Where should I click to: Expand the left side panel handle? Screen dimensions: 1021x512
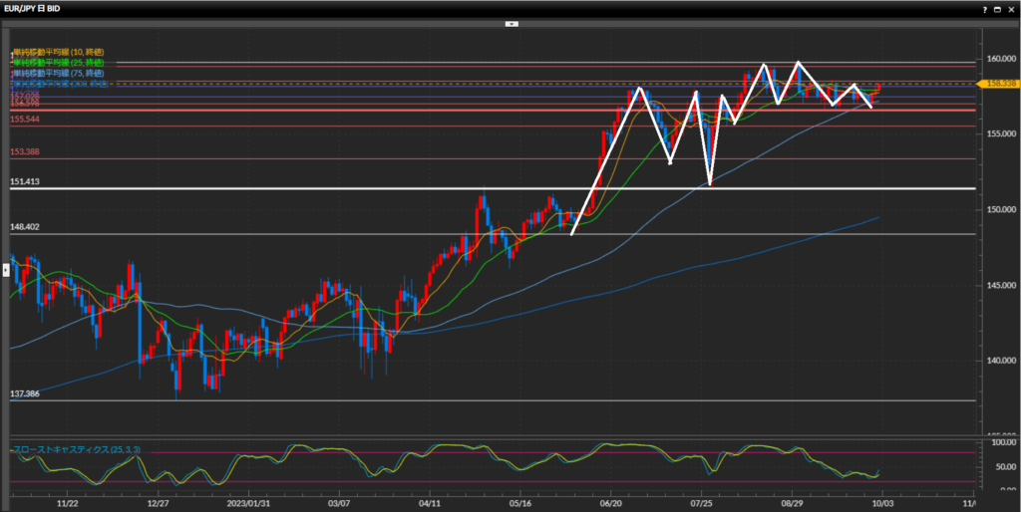[5, 257]
